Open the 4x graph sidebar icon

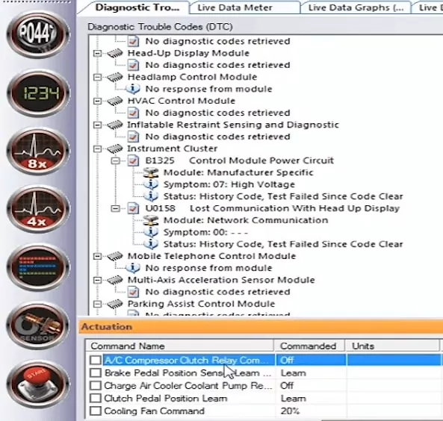38,210
